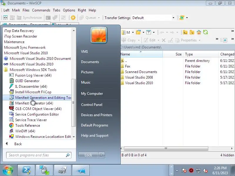235x176 pixels.
Task: Click the add-file plus icon in WinSCP
Action: point(225,40)
